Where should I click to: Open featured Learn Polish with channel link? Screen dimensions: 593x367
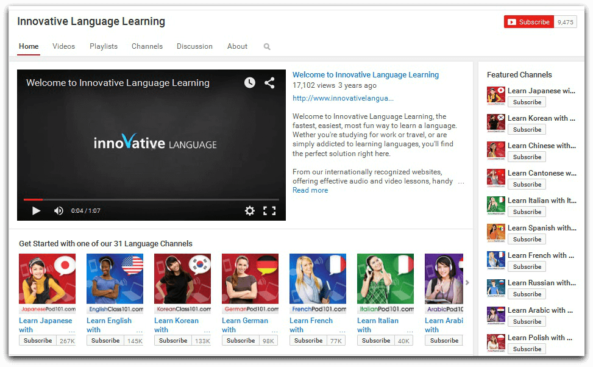pos(540,338)
